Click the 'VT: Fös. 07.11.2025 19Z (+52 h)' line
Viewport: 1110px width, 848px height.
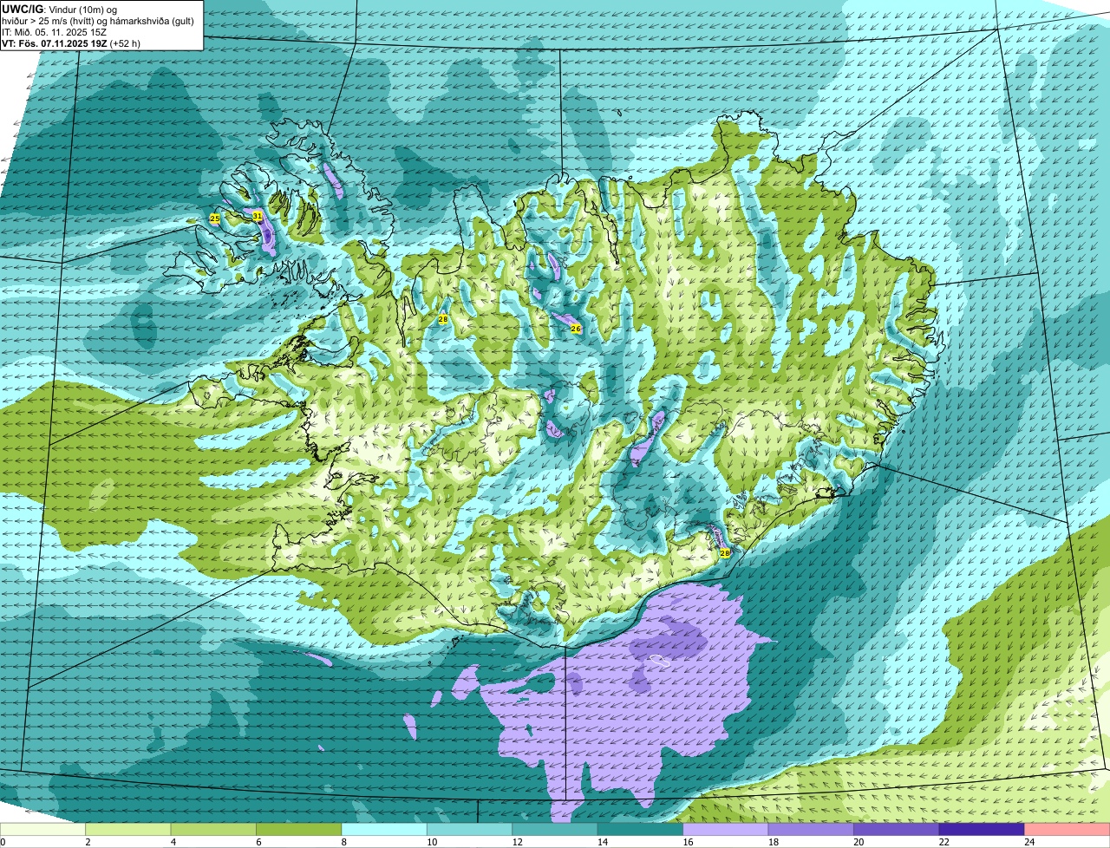[x=71, y=42]
